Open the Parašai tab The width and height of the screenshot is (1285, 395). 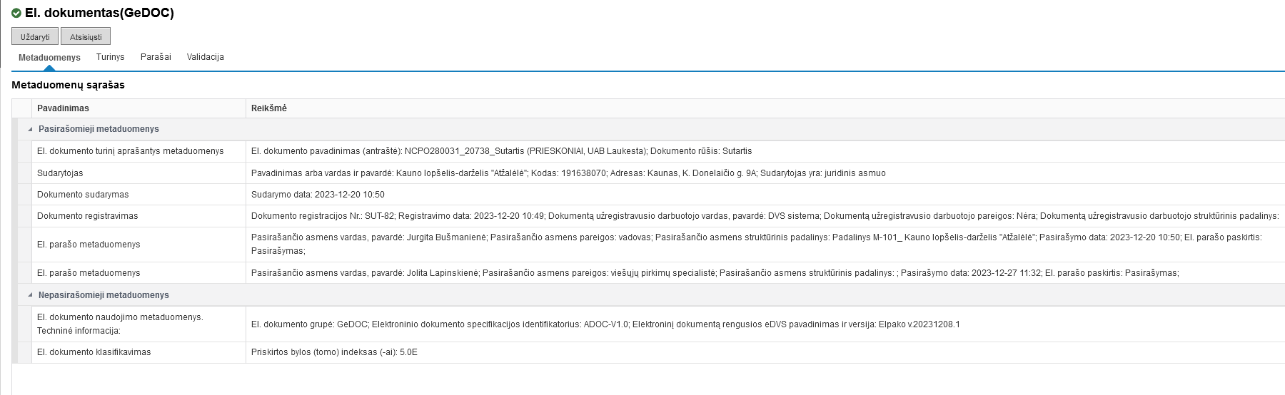(x=156, y=57)
